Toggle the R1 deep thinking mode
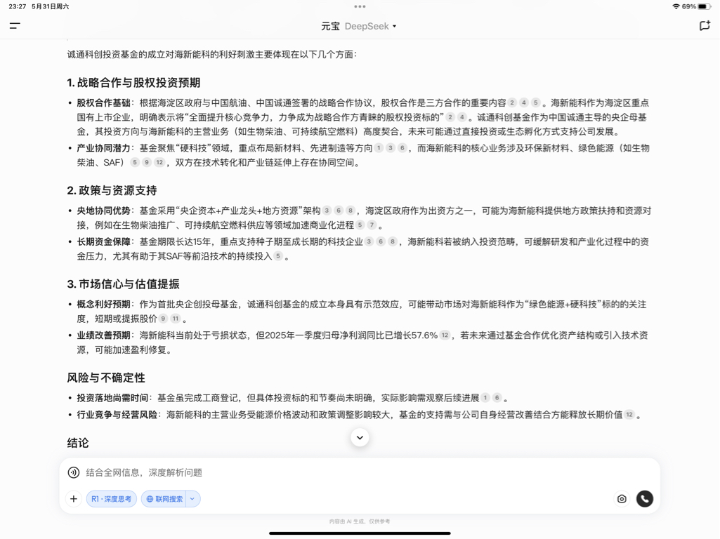 point(112,498)
